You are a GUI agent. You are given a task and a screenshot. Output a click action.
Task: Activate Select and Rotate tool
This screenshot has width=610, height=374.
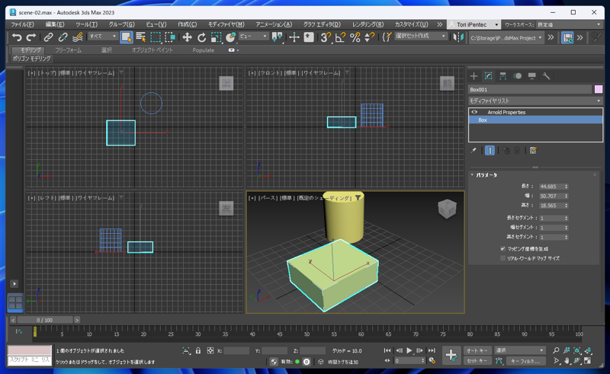[x=201, y=37]
